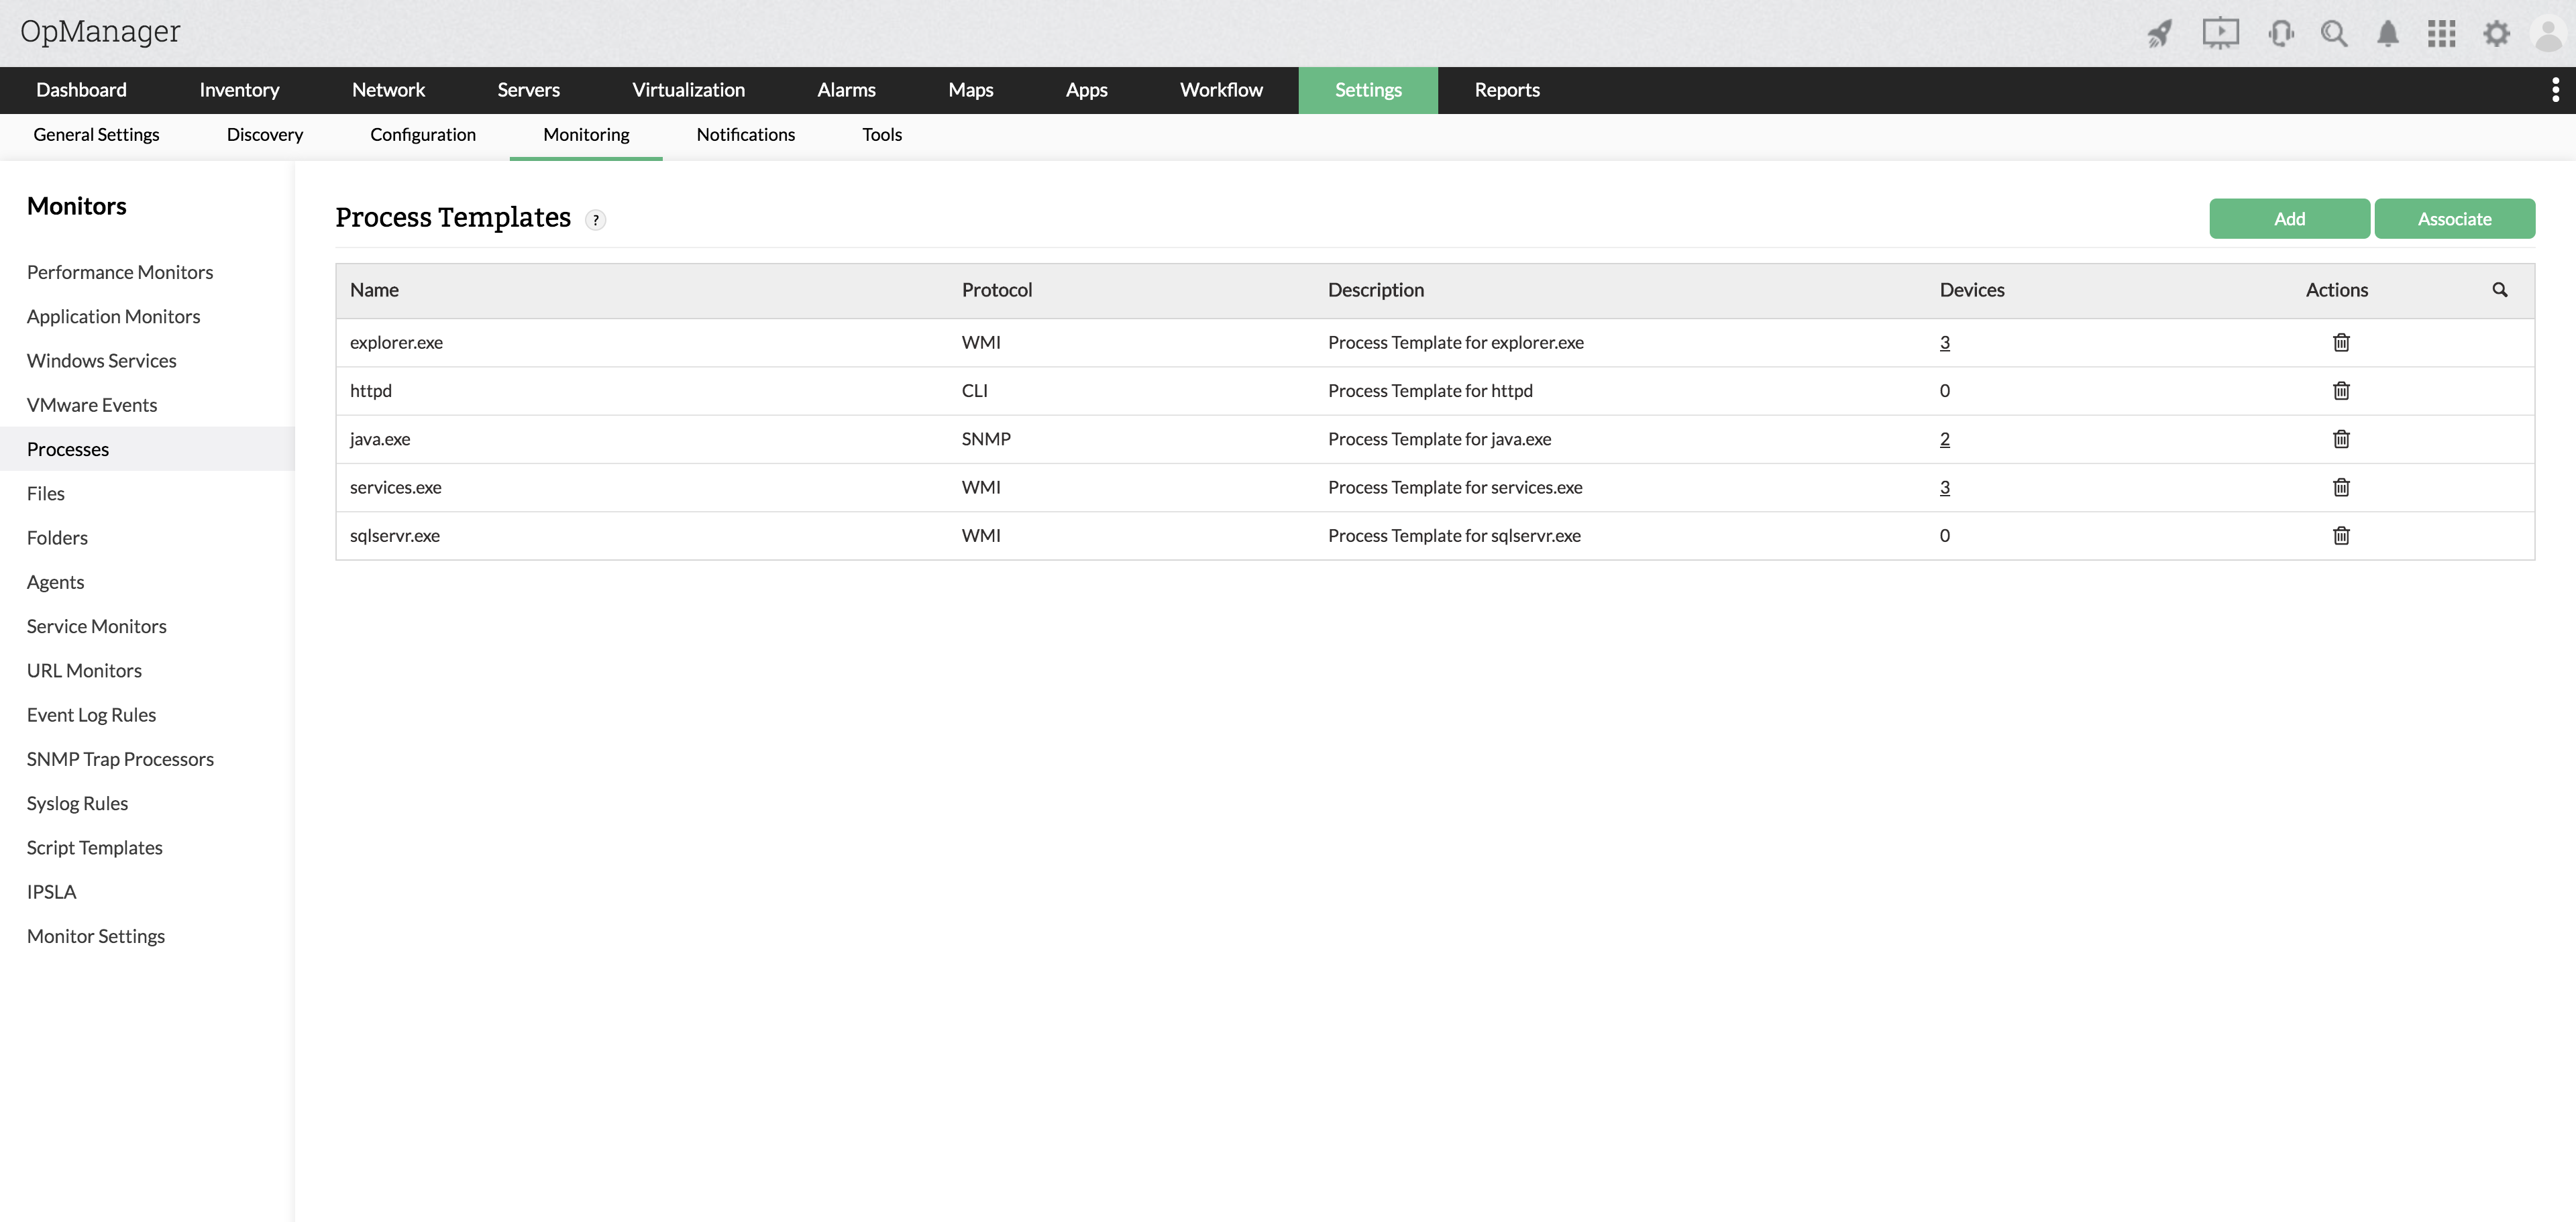Open the notifications bell icon
Image resolution: width=2576 pixels, height=1222 pixels.
2387,33
